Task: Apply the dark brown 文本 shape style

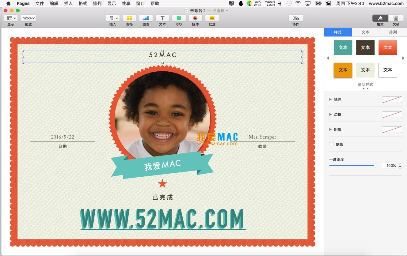Action: 365,47
